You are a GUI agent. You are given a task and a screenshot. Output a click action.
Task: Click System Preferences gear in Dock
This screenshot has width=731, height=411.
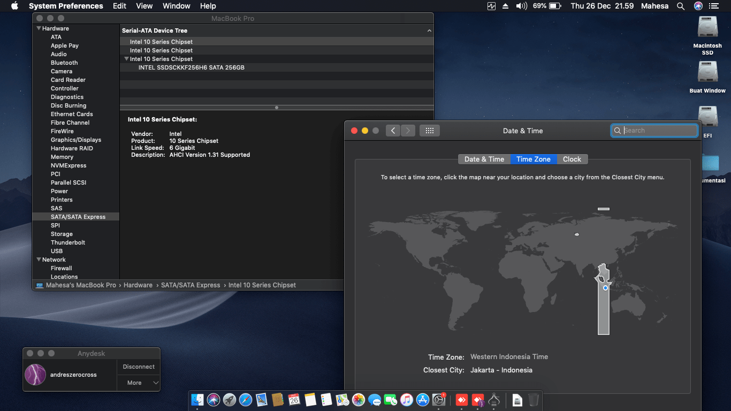tap(439, 400)
